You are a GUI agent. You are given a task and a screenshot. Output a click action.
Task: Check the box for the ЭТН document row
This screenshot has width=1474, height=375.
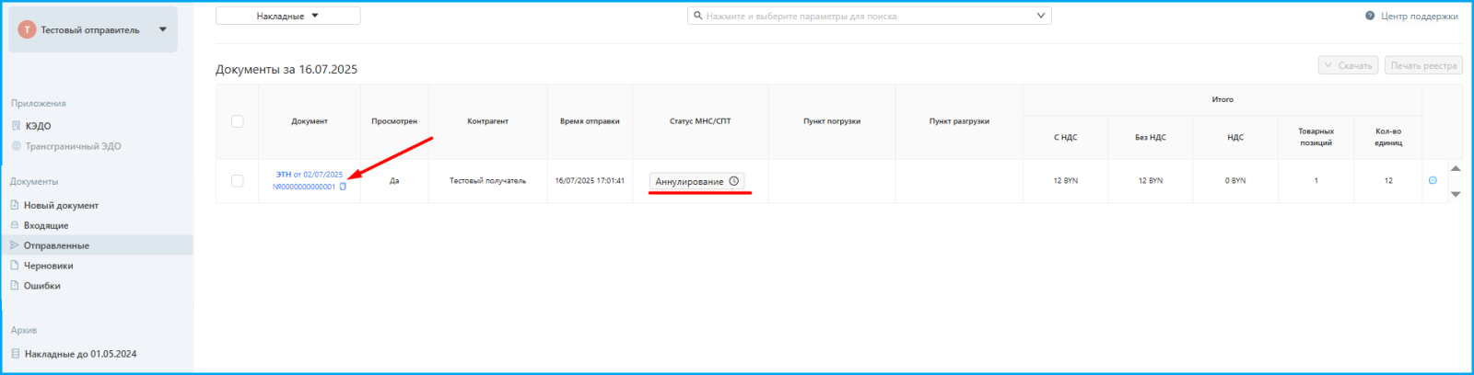(238, 181)
